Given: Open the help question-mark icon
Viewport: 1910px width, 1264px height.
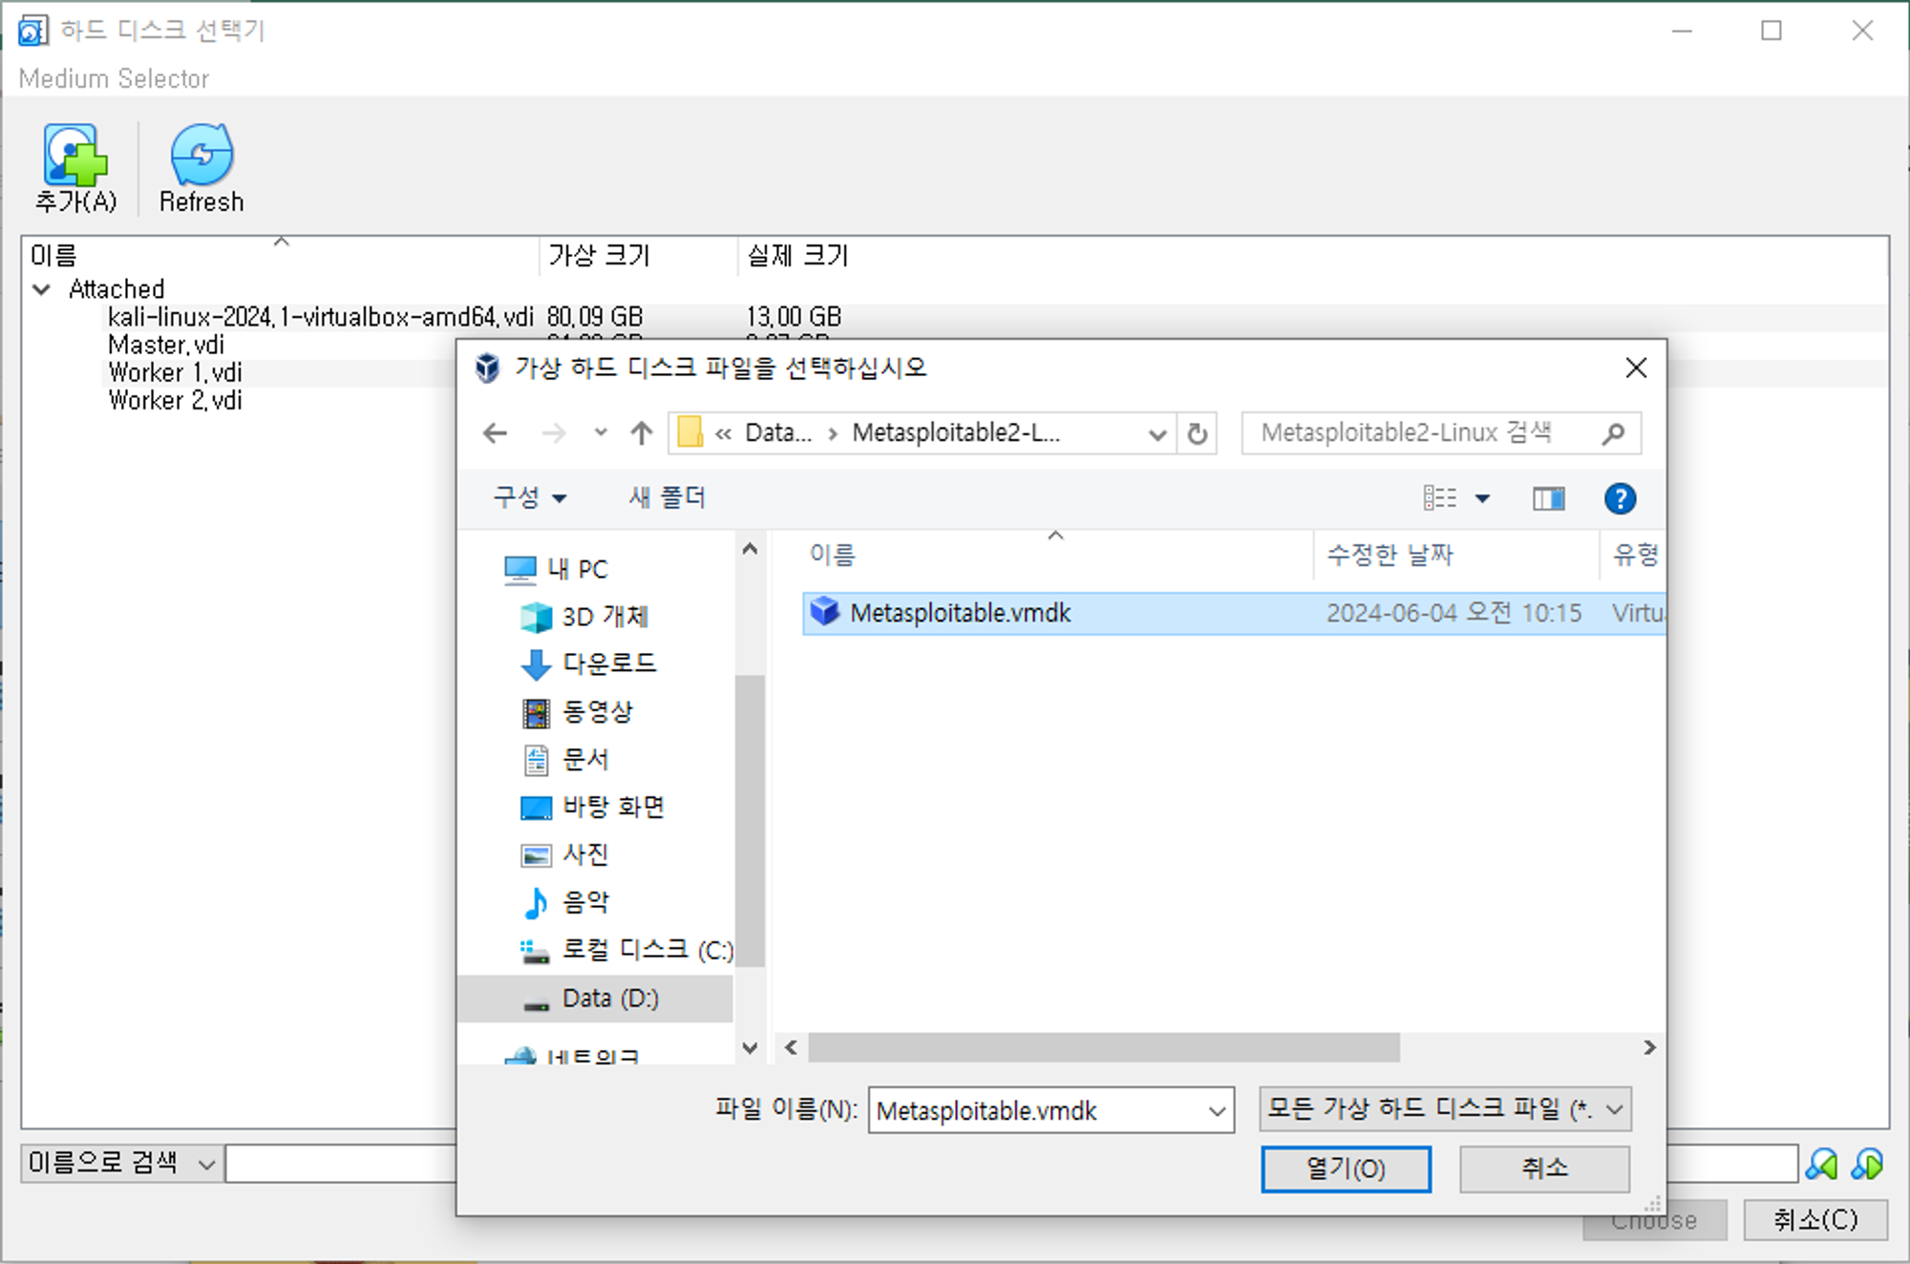Looking at the screenshot, I should point(1620,498).
